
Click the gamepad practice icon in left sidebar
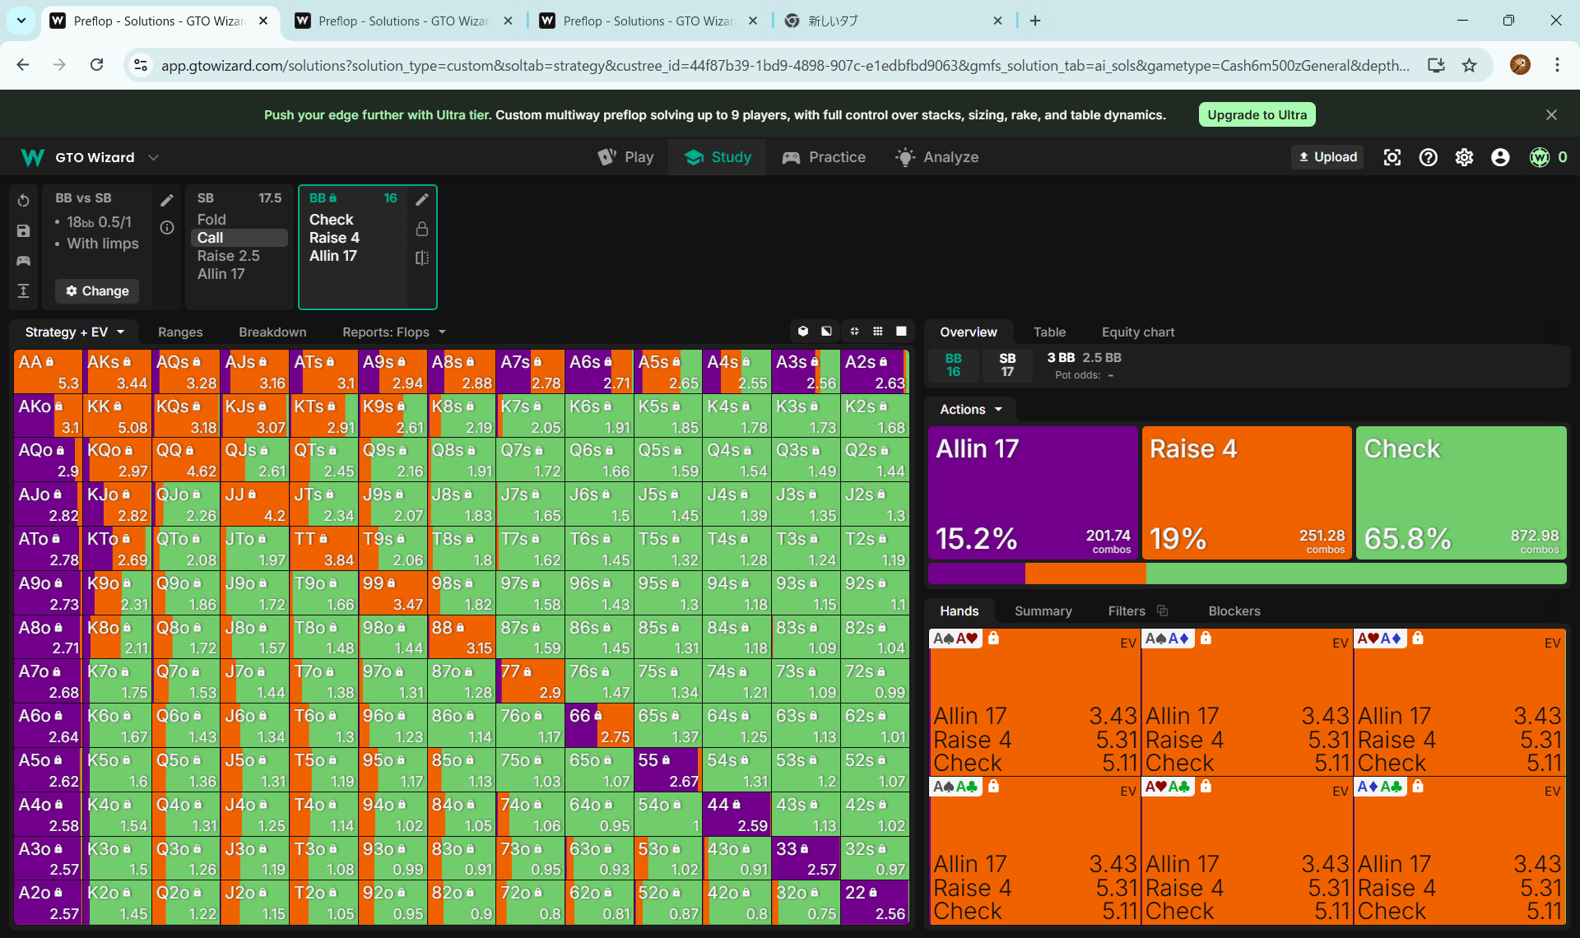click(x=23, y=261)
